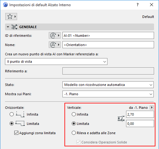This screenshot has width=159, height=149.
Task: Click the 'Orizzontale:' label
Action: (x=15, y=108)
